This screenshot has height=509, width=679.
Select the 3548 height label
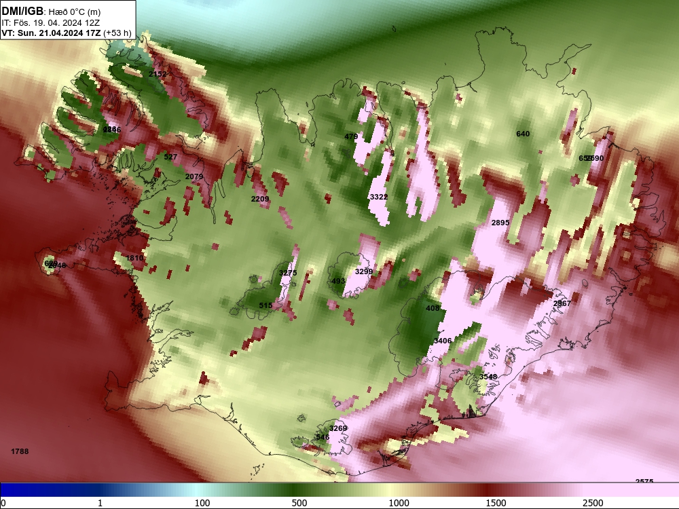coord(488,377)
